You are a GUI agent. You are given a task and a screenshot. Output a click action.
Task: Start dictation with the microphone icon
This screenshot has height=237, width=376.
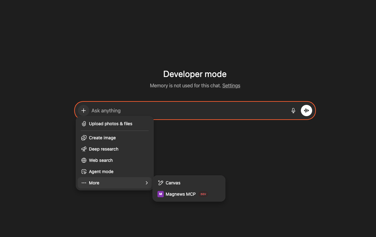pos(293,111)
